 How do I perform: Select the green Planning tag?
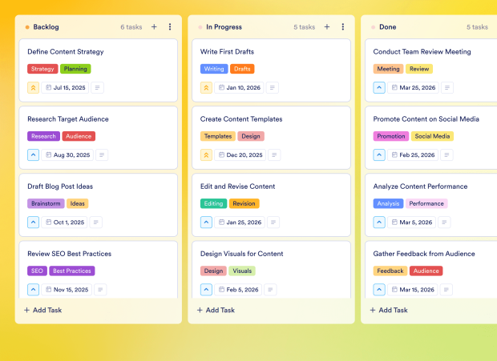pos(75,69)
